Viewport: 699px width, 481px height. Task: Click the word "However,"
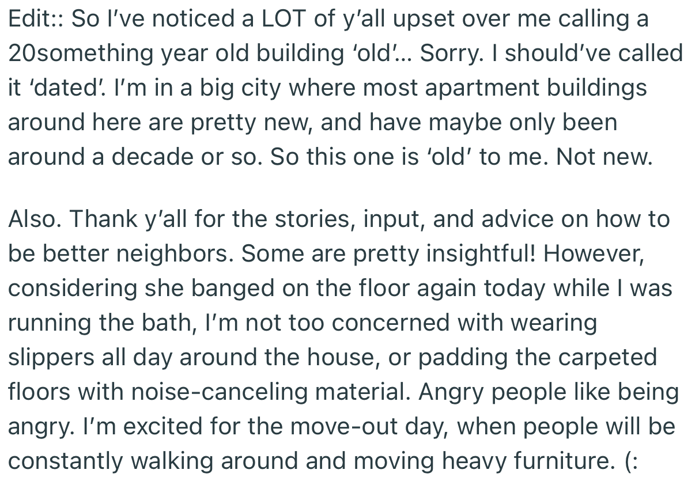(594, 254)
